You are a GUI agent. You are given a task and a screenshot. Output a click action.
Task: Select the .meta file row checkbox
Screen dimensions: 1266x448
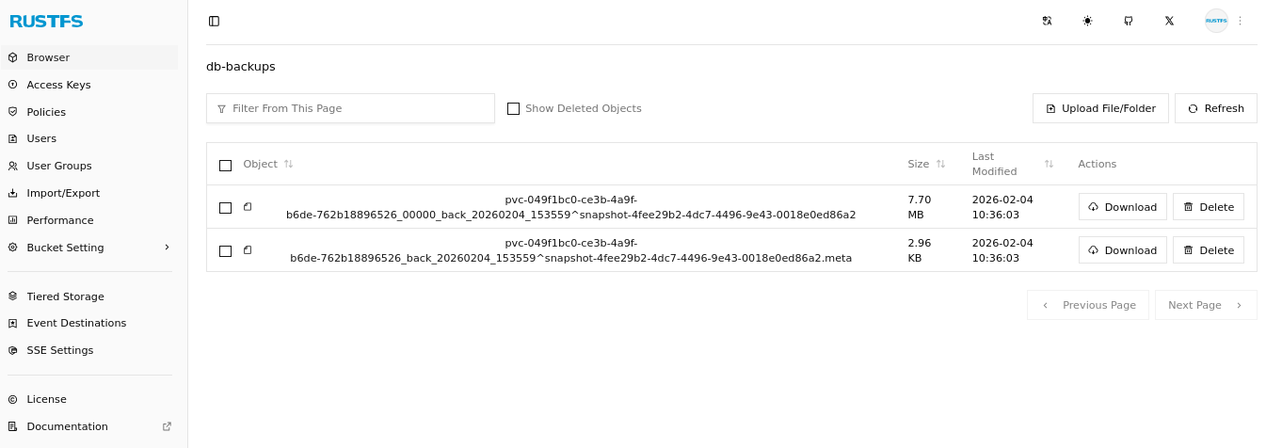coord(225,251)
